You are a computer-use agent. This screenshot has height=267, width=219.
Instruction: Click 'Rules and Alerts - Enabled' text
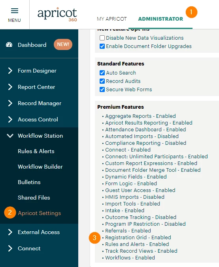pyautogui.click(x=137, y=244)
